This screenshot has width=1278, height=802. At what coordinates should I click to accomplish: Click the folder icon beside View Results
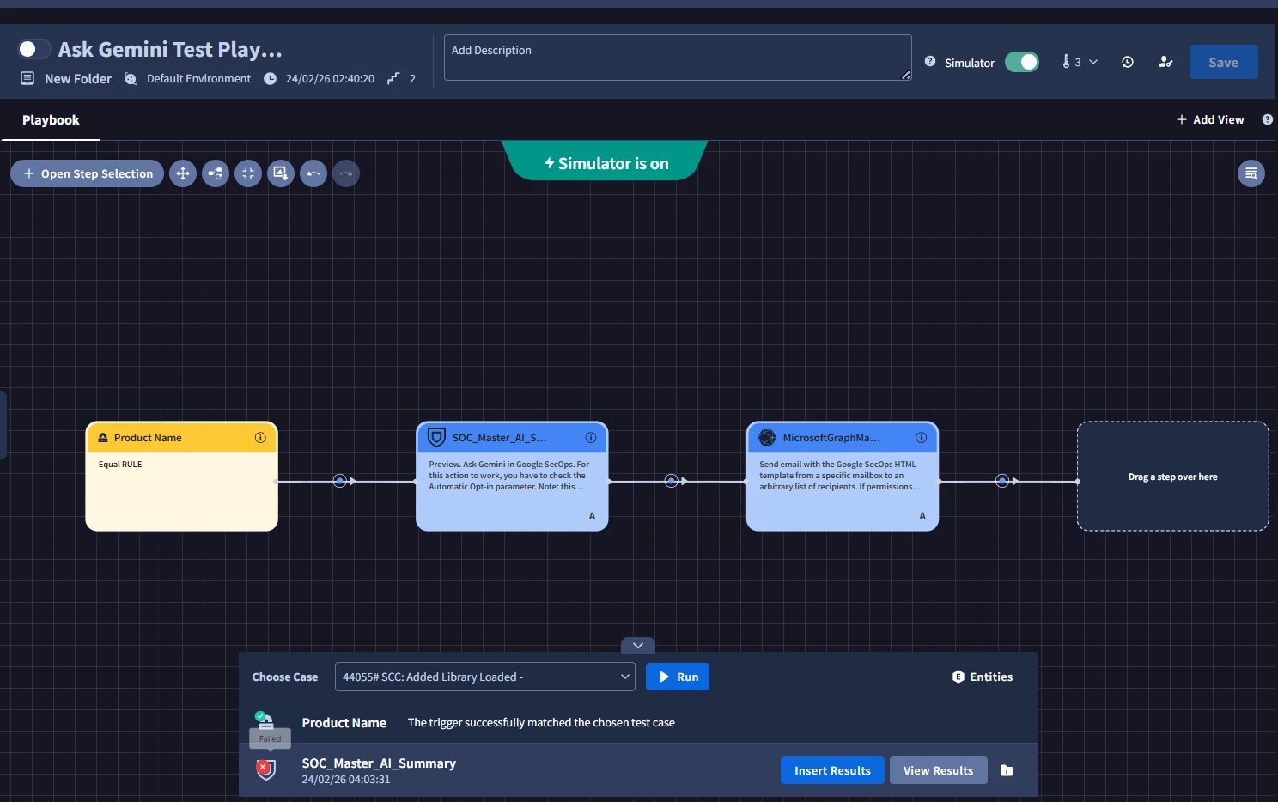coord(1007,770)
